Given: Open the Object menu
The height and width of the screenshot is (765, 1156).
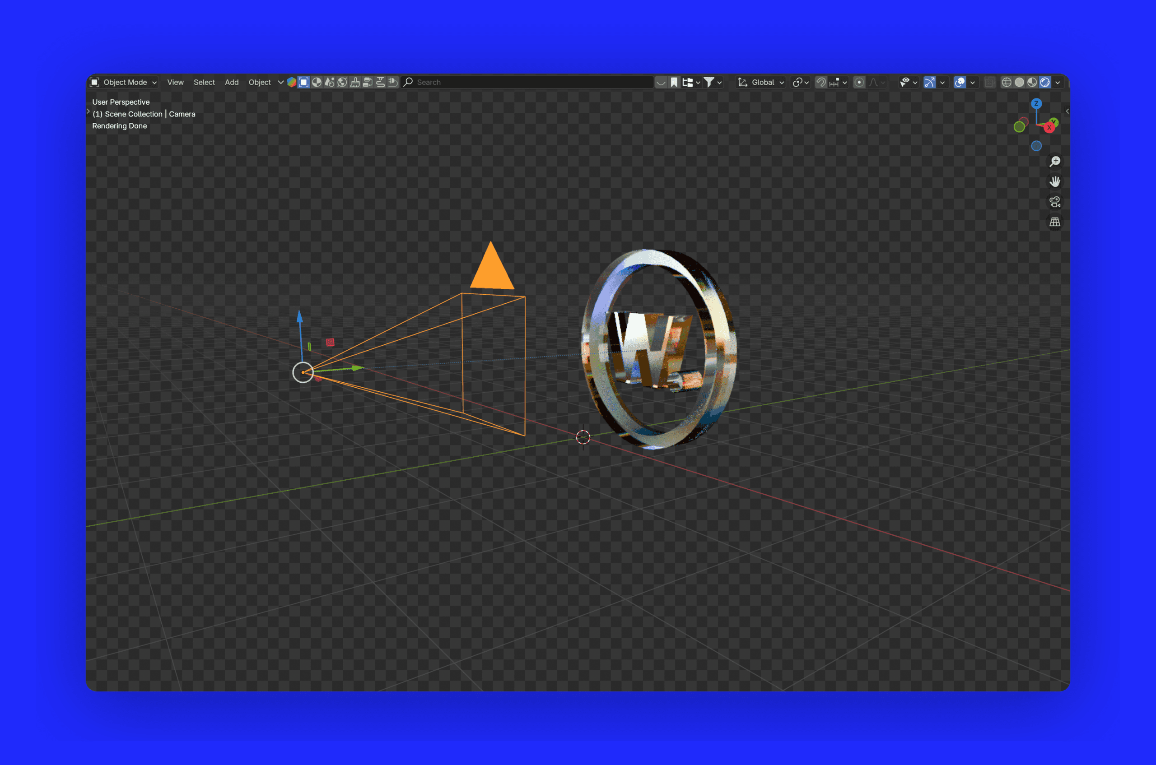Looking at the screenshot, I should coord(260,83).
